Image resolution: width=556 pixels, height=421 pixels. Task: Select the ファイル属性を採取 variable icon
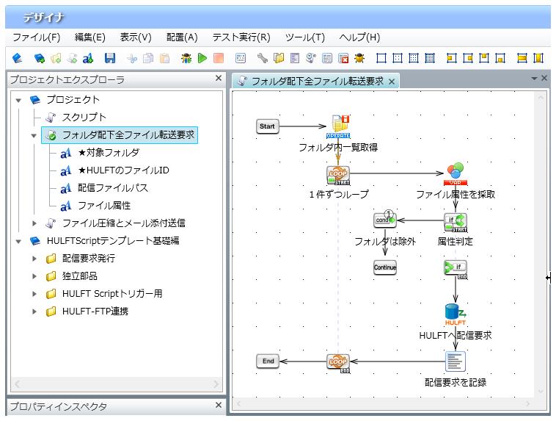[x=456, y=174]
